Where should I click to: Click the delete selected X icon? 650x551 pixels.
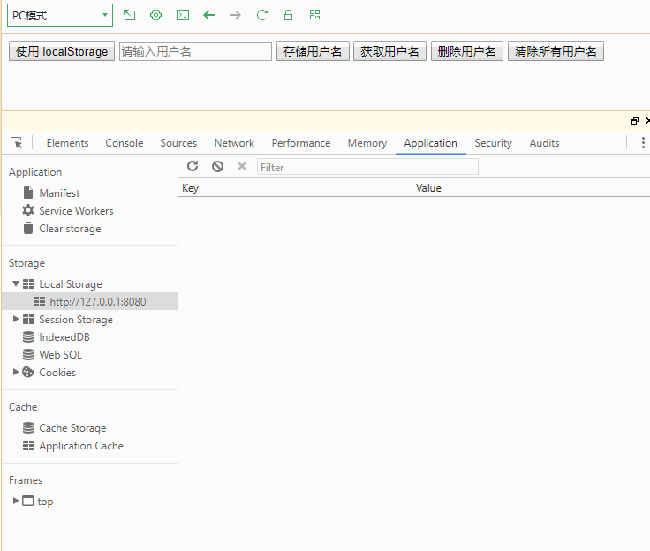point(242,167)
